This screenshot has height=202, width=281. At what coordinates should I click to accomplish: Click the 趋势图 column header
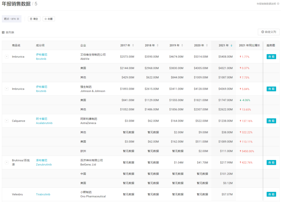click(x=271, y=45)
